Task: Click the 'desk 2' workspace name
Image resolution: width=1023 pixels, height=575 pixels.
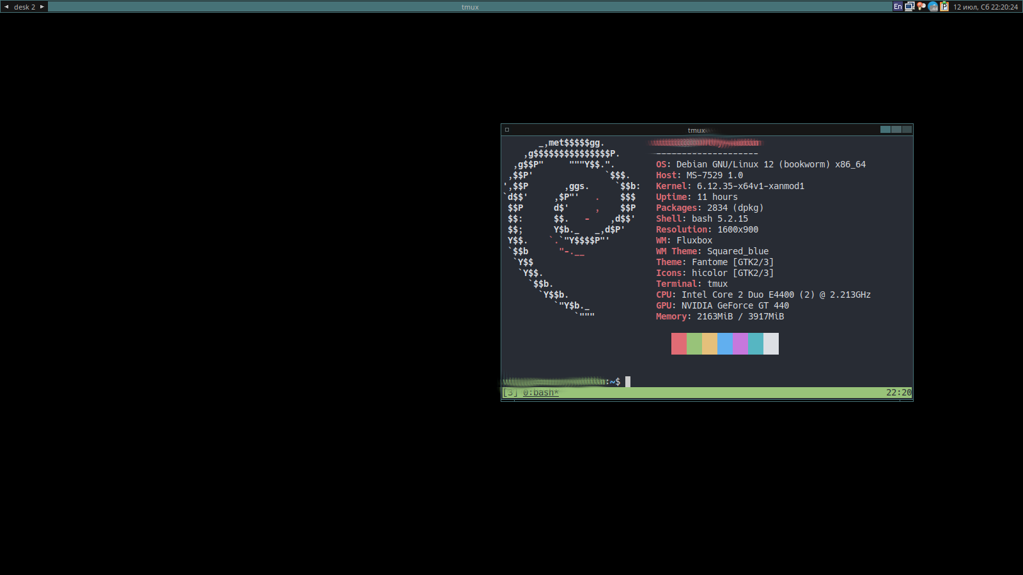Action: click(x=24, y=7)
